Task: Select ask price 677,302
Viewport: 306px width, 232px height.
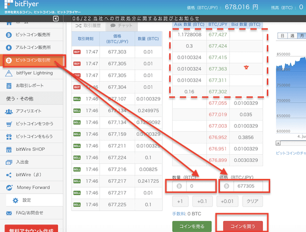Action: click(218, 92)
